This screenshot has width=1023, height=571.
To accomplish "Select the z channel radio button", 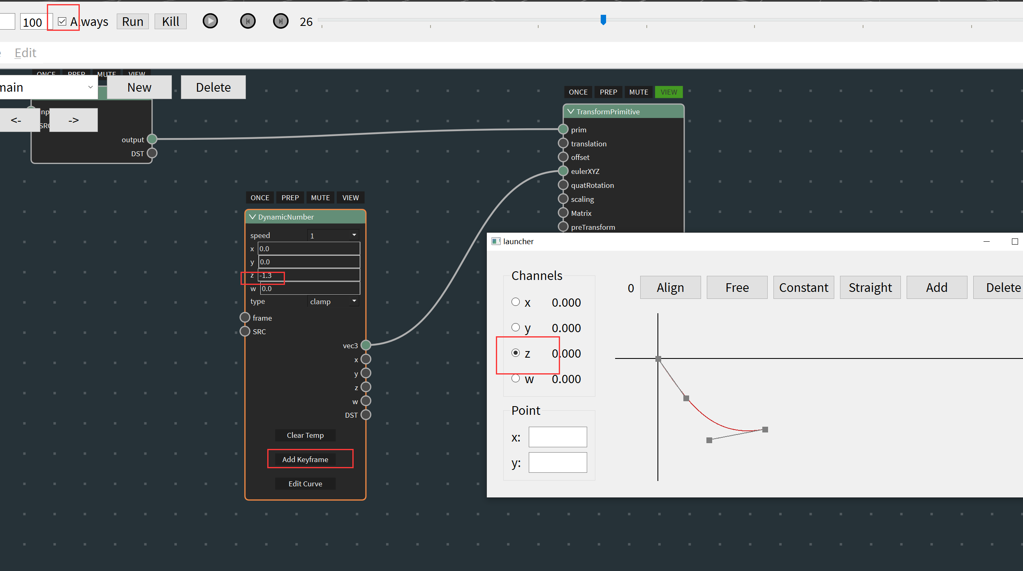I will point(516,353).
